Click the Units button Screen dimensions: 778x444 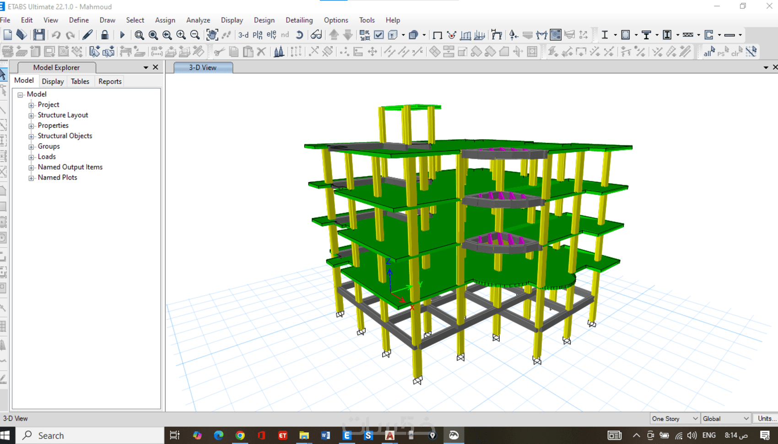point(766,418)
